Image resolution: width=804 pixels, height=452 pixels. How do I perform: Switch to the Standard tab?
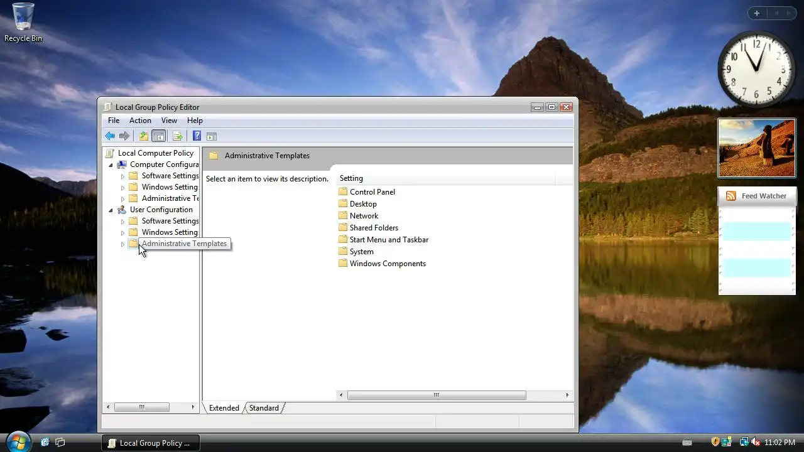pos(264,408)
